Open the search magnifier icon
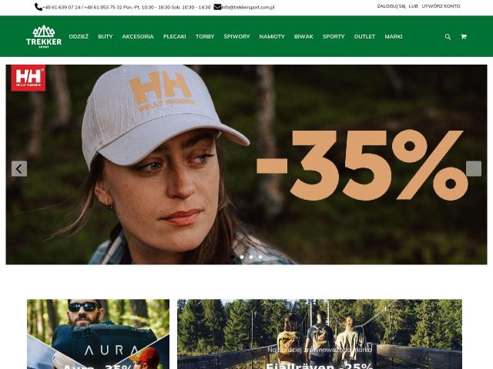 [448, 37]
